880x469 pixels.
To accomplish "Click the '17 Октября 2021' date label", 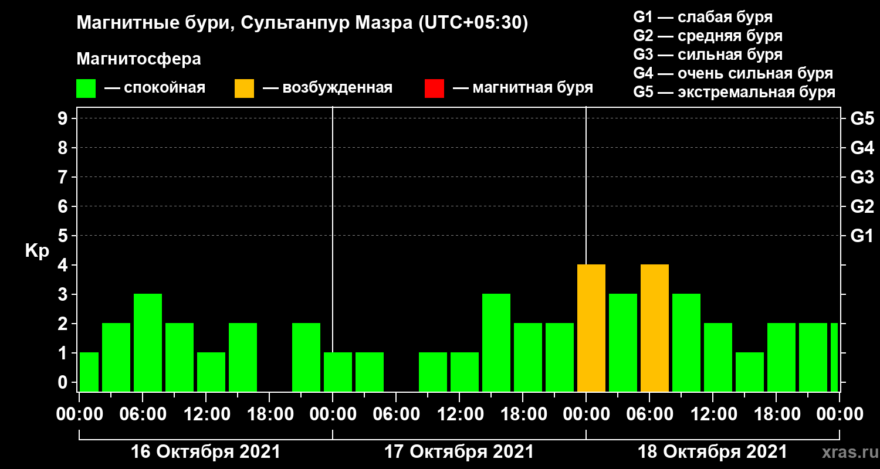I will pyautogui.click(x=459, y=452).
